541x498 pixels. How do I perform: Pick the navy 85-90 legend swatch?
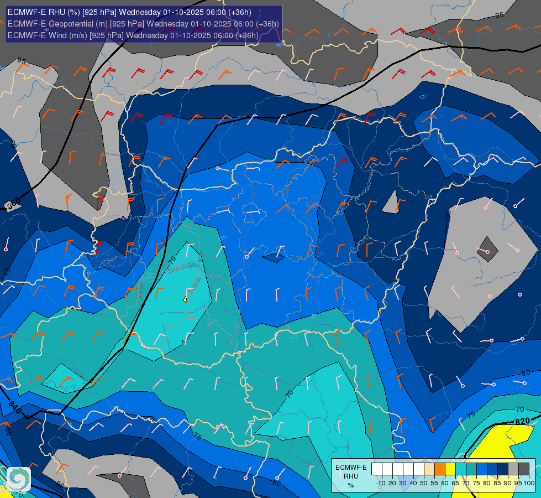(503, 469)
